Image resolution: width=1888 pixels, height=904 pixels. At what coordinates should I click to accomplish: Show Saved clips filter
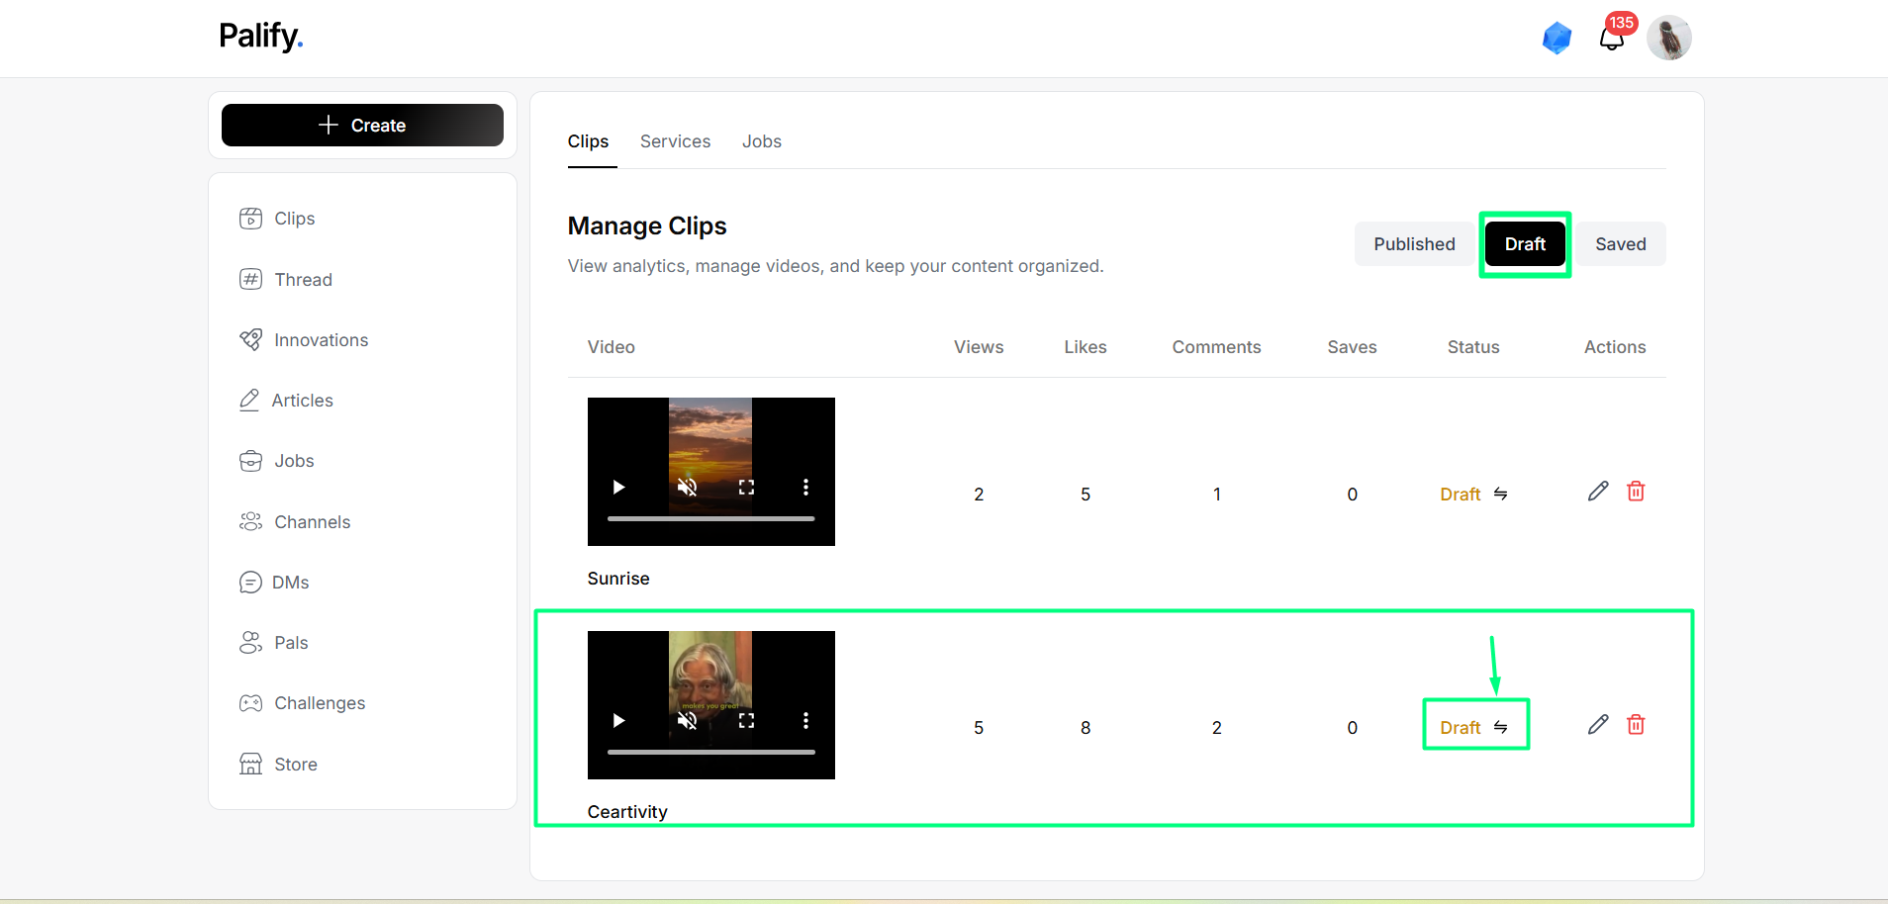pyautogui.click(x=1620, y=244)
